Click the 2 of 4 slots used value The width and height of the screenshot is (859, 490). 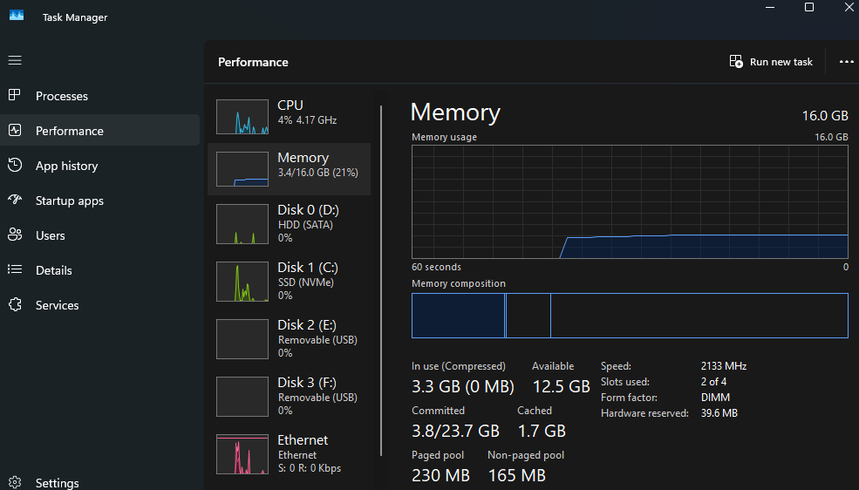coord(714,382)
